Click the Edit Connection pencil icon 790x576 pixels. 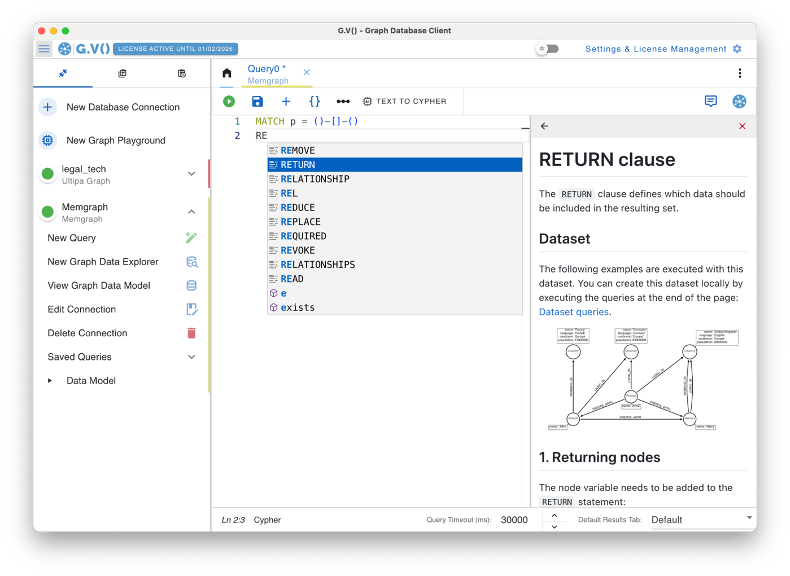[191, 309]
